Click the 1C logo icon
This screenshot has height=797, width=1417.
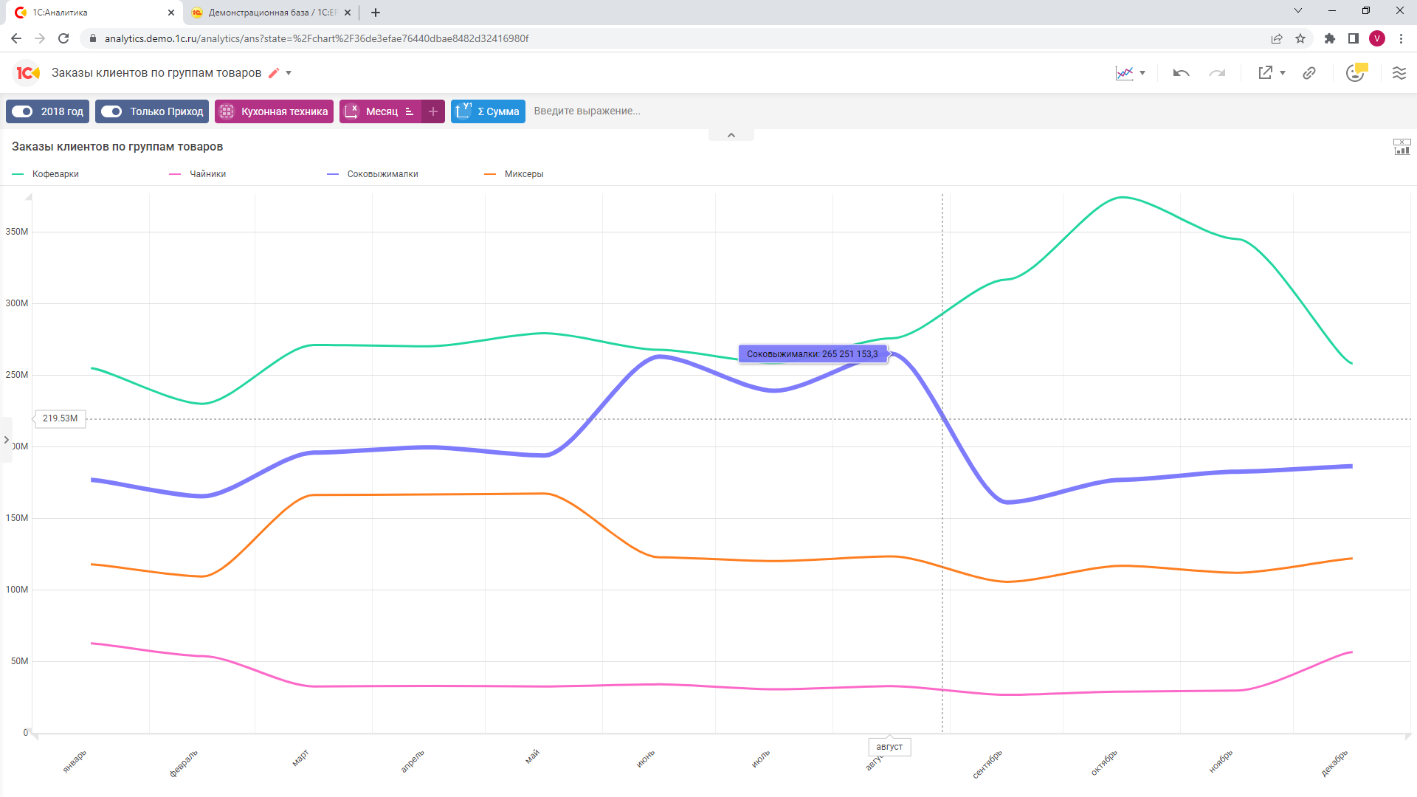pos(28,73)
